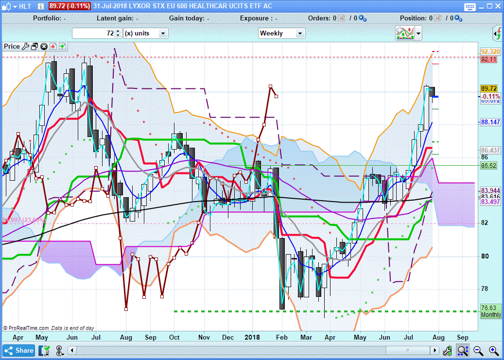
Task: Move Price panel up with green arrow
Action: pos(62,47)
